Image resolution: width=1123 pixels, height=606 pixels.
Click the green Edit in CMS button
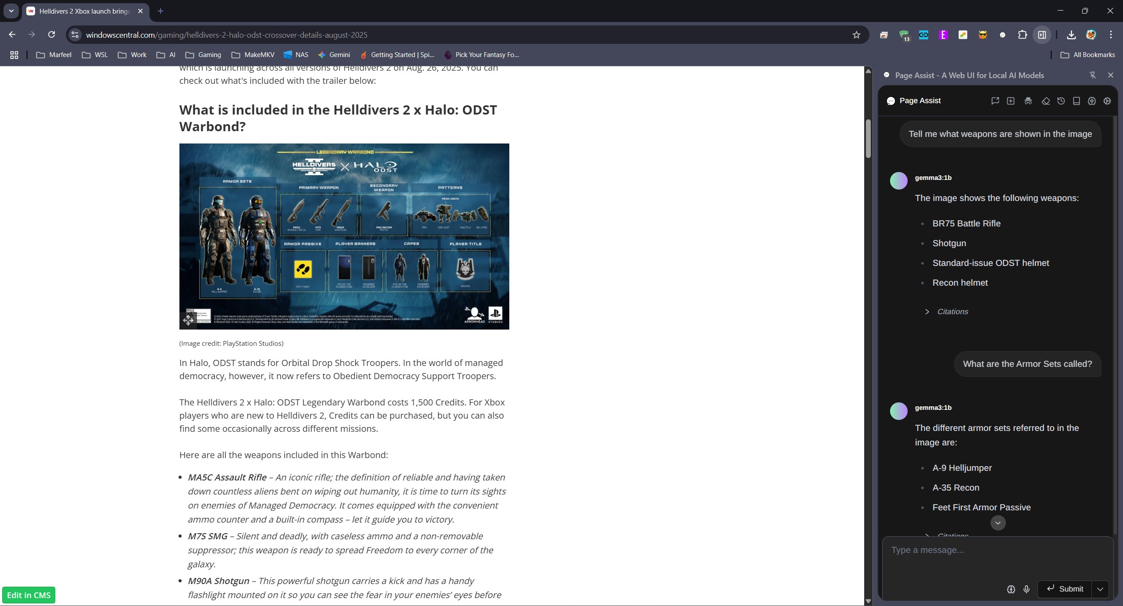click(29, 595)
